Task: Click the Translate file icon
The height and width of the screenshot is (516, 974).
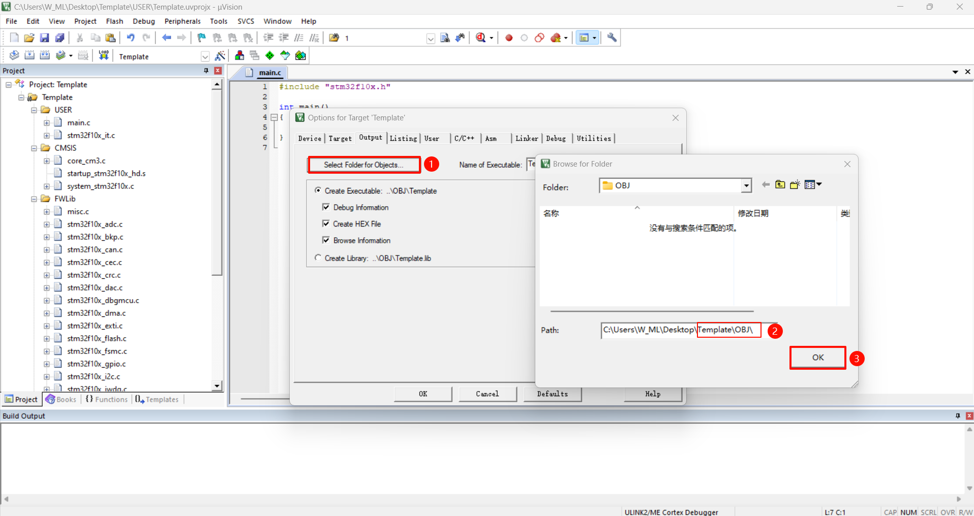Action: [14, 55]
